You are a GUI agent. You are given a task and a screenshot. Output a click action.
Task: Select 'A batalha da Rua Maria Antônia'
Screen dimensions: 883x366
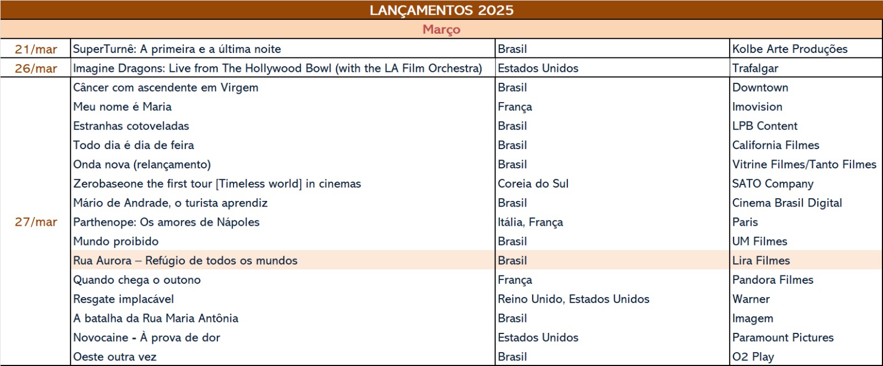tap(156, 319)
